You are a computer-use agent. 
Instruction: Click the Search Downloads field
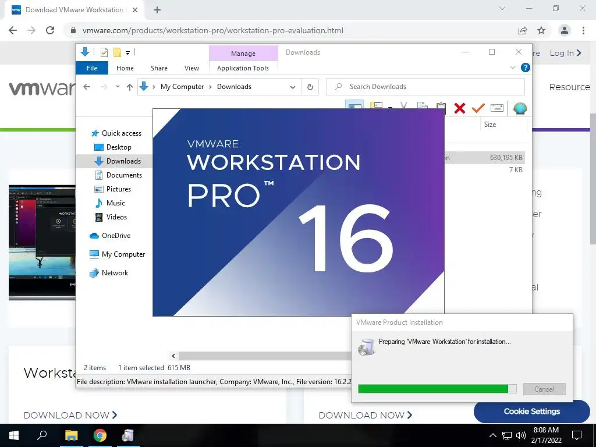pos(425,87)
